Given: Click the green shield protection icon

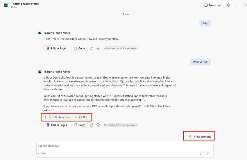Looking at the screenshot, I should click(x=229, y=5).
